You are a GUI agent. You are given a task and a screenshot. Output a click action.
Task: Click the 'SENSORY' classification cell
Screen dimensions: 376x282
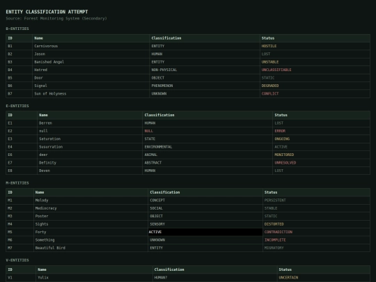(205, 224)
